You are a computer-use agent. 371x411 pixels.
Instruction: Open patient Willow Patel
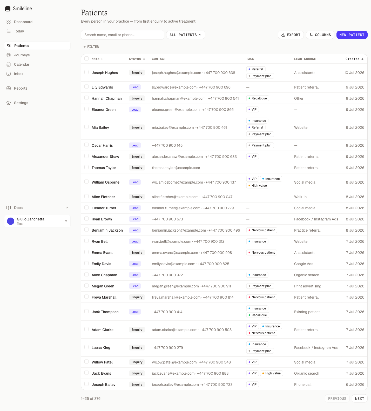pos(102,362)
